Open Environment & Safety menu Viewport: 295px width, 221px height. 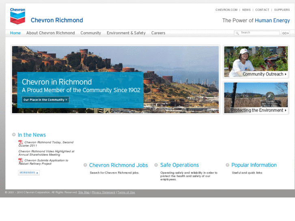[x=126, y=33]
